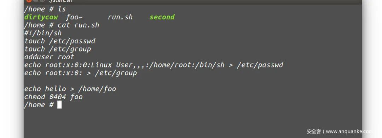The height and width of the screenshot is (138, 382).
Task: Click the echo hello > /home/foo line
Action: 70,89
